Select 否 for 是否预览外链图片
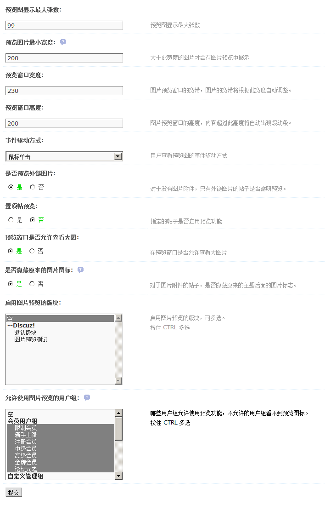The width and height of the screenshot is (325, 505). [32, 187]
